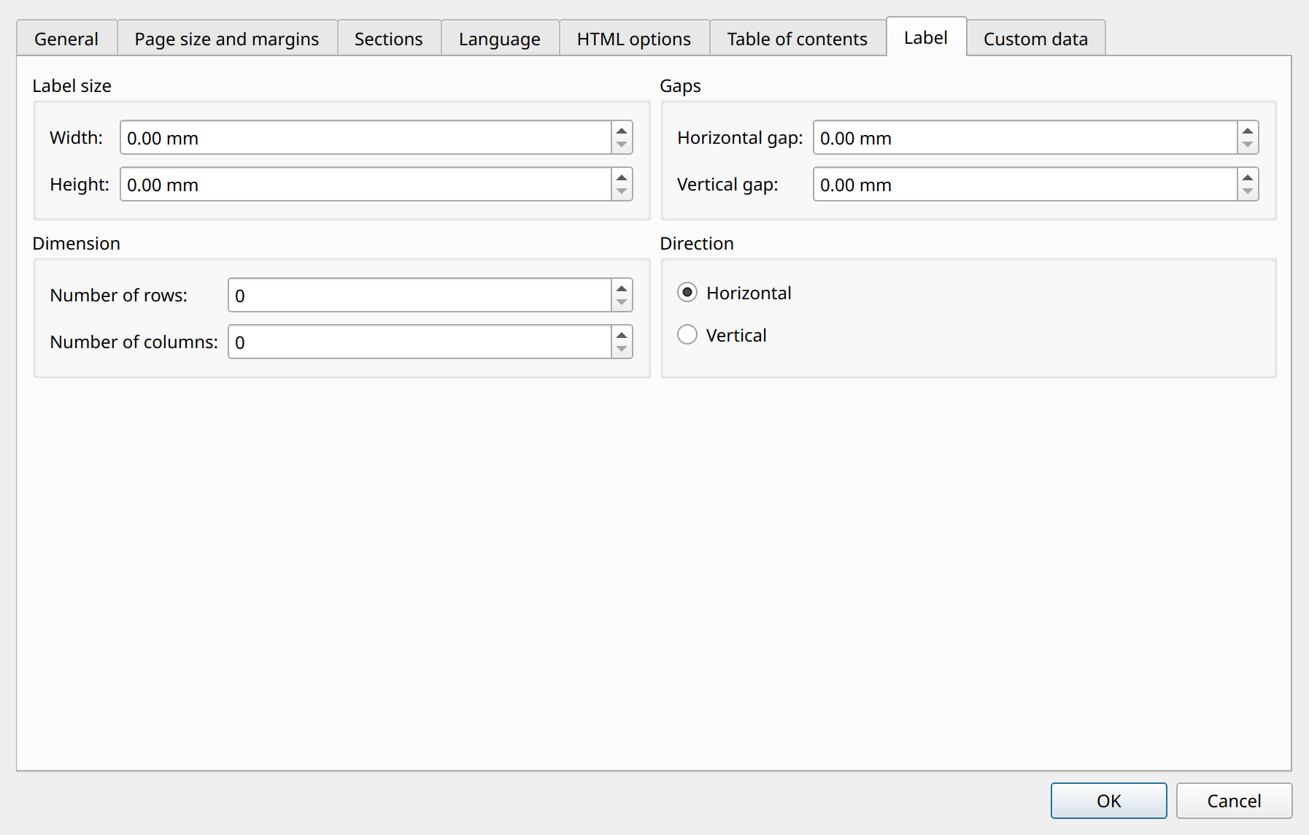The width and height of the screenshot is (1309, 835).
Task: Open the Page size and margins tab
Action: (x=227, y=39)
